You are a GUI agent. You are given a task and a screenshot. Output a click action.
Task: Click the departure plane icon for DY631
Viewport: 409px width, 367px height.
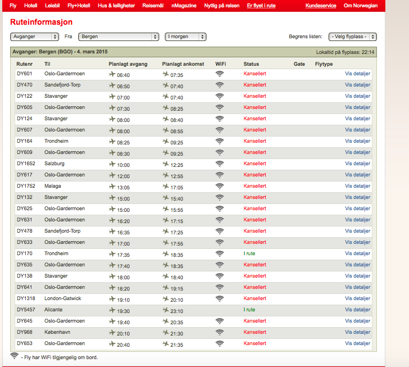tap(112, 220)
